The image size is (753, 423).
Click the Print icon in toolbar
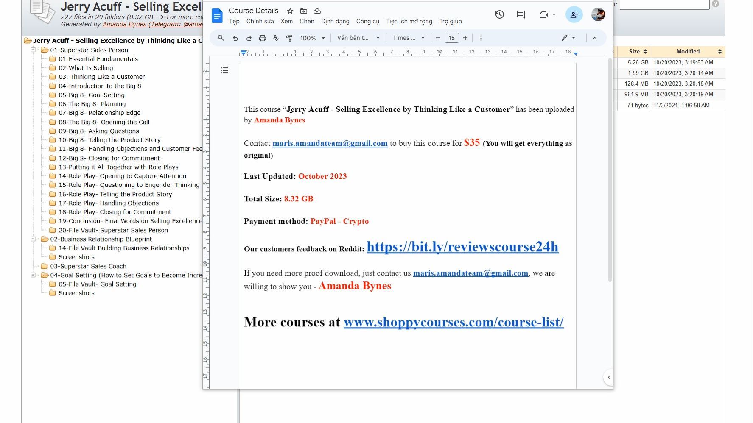click(x=263, y=38)
